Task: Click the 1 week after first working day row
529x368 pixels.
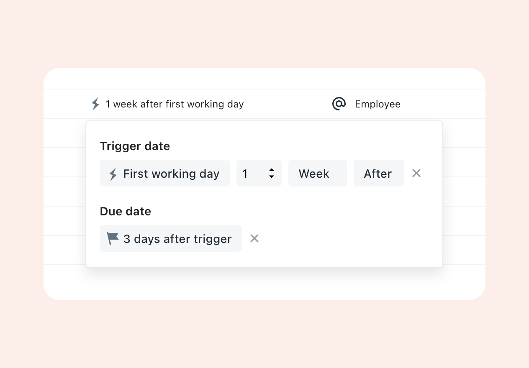Action: click(x=175, y=104)
